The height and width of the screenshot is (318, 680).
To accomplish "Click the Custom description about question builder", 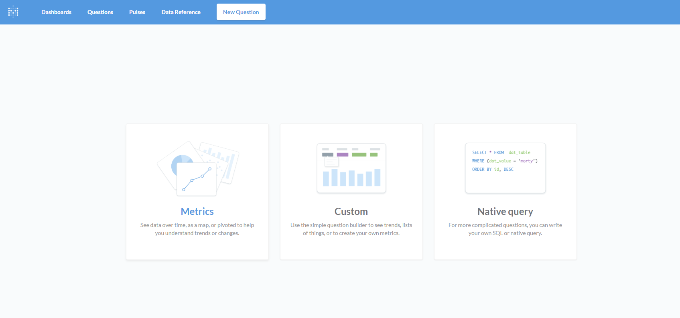I will [351, 229].
